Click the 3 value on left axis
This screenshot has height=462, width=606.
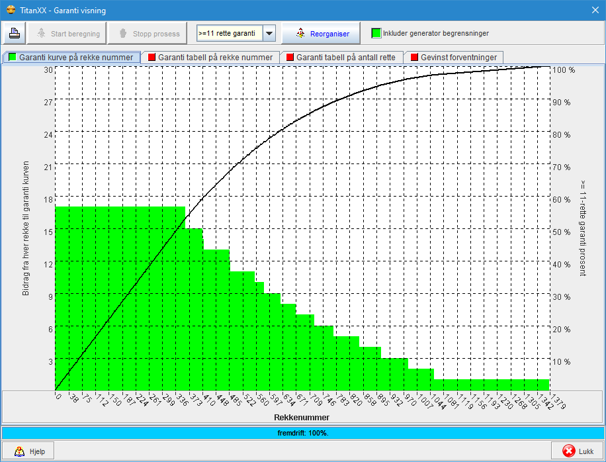[x=50, y=362]
